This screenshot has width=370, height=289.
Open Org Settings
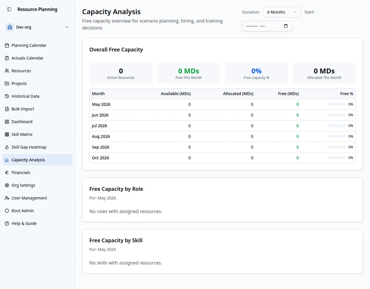click(x=38, y=185)
